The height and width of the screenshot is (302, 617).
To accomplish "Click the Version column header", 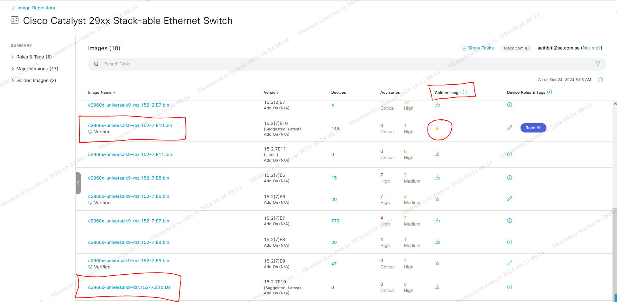I will click(271, 92).
